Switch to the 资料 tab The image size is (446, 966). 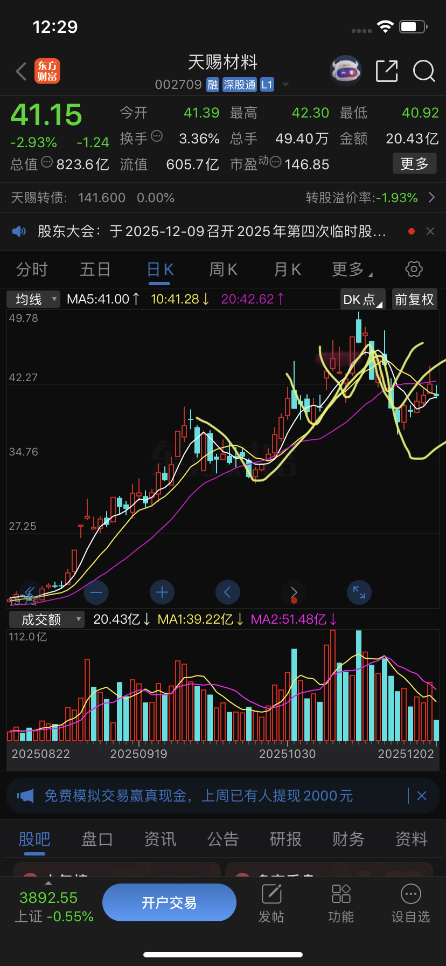pyautogui.click(x=411, y=839)
